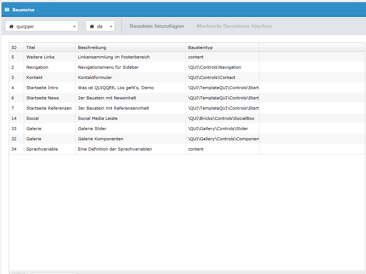Select the Weitere Links row title
The height and width of the screenshot is (274, 366).
pos(40,57)
